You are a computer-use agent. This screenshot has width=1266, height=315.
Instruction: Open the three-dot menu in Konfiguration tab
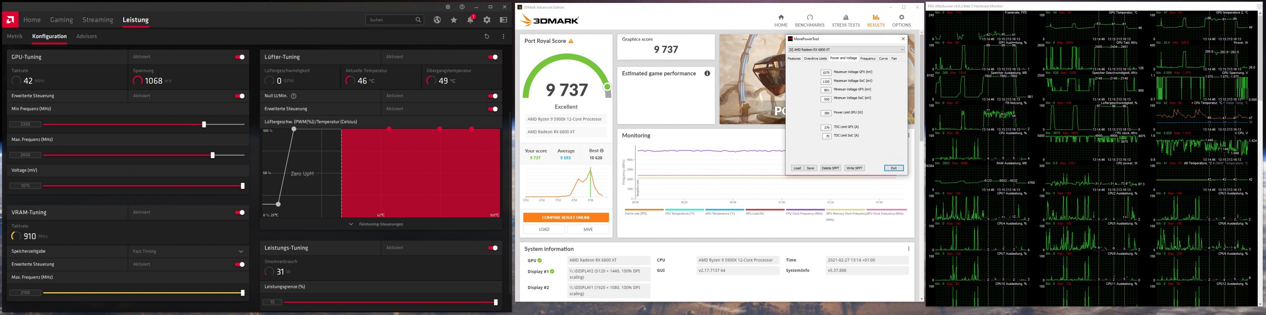click(x=503, y=36)
